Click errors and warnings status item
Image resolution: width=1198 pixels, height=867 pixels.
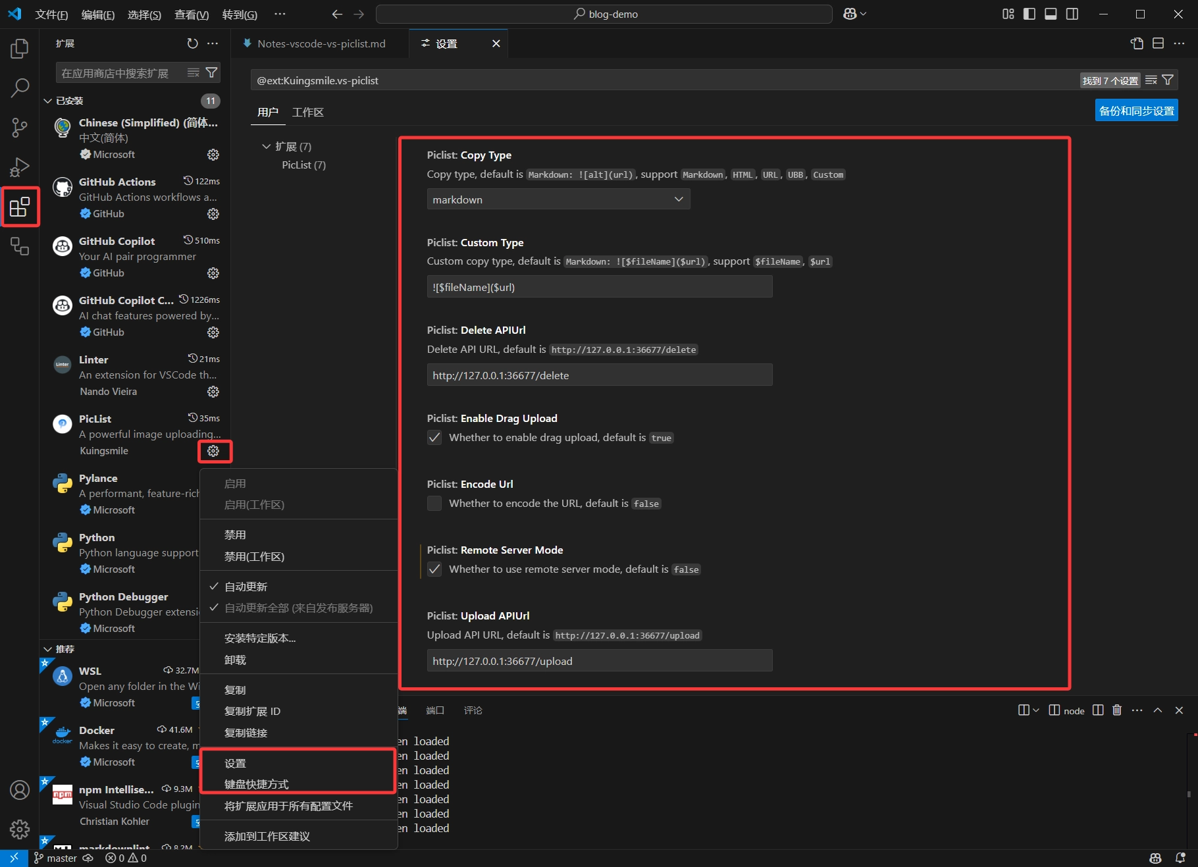pos(126,858)
